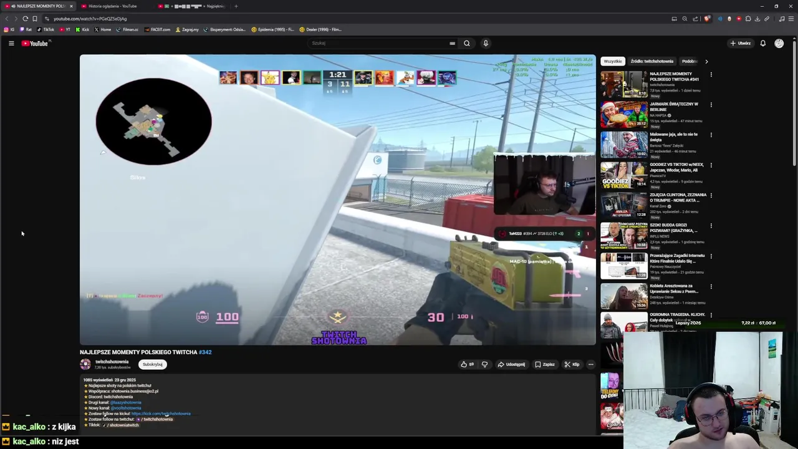This screenshot has height=449, width=798.
Task: Open browser extensions puzzle icon
Action: (748, 19)
